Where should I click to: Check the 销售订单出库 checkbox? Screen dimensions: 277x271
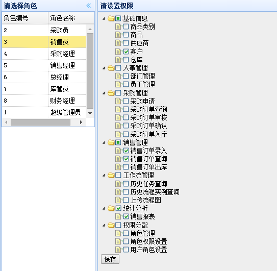(x=126, y=167)
